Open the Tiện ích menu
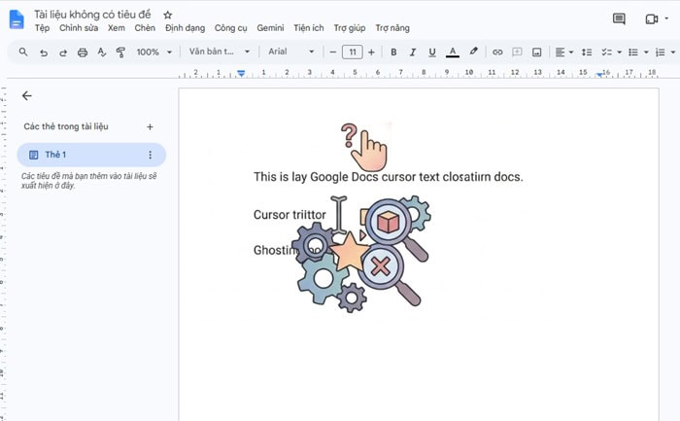Screen dimensions: 680x421 [x=308, y=28]
